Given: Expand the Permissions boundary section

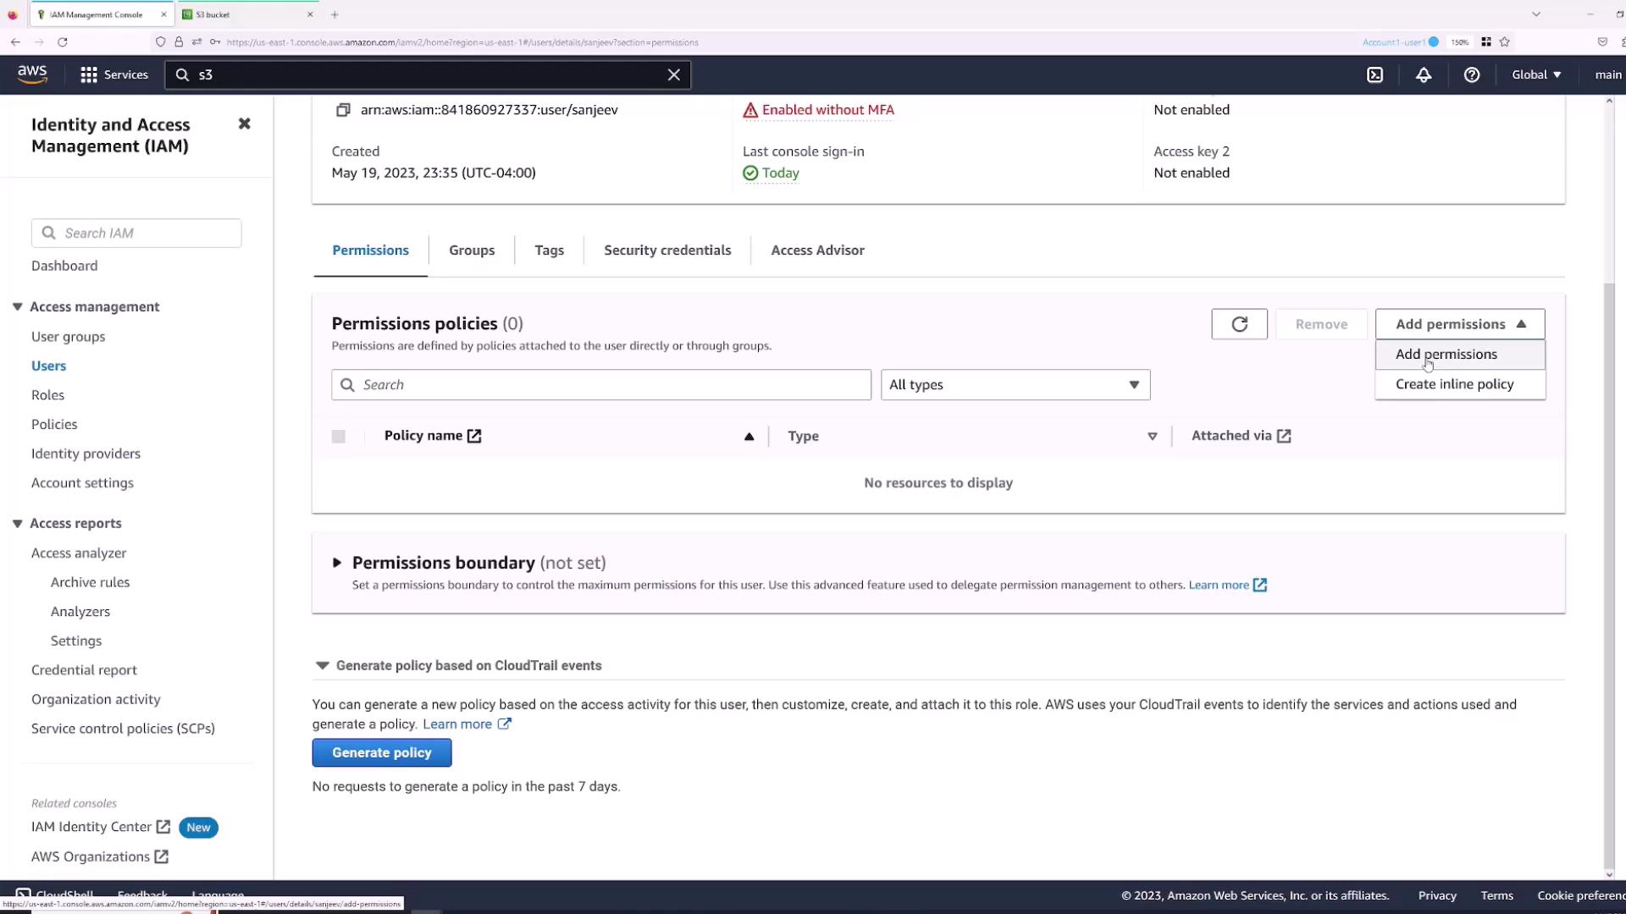Looking at the screenshot, I should coord(337,563).
